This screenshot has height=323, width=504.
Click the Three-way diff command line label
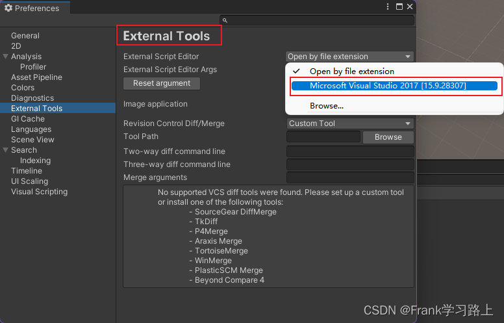click(x=177, y=164)
